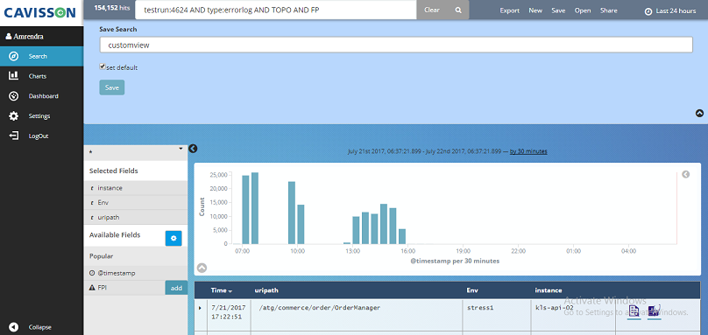The image size is (708, 335).
Task: Click the Charts bar-graph icon
Action: [13, 76]
